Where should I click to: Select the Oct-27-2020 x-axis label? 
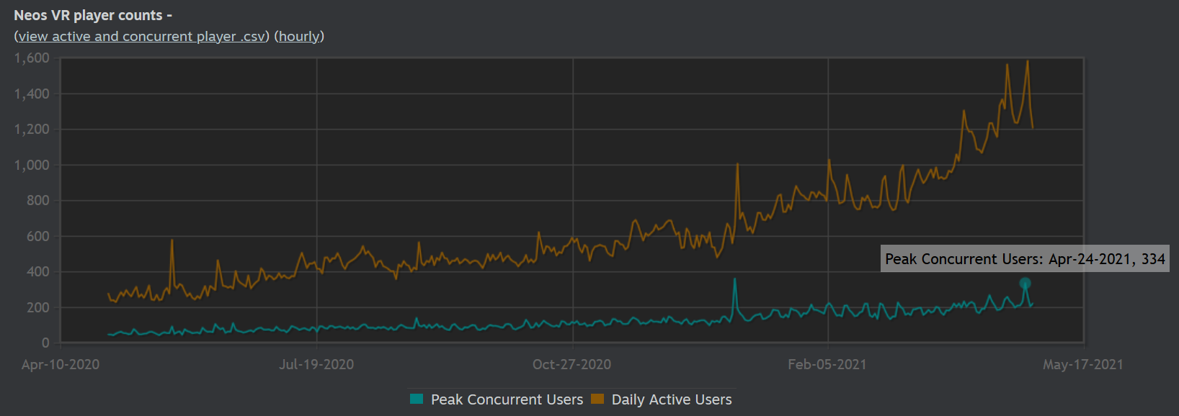pos(571,364)
